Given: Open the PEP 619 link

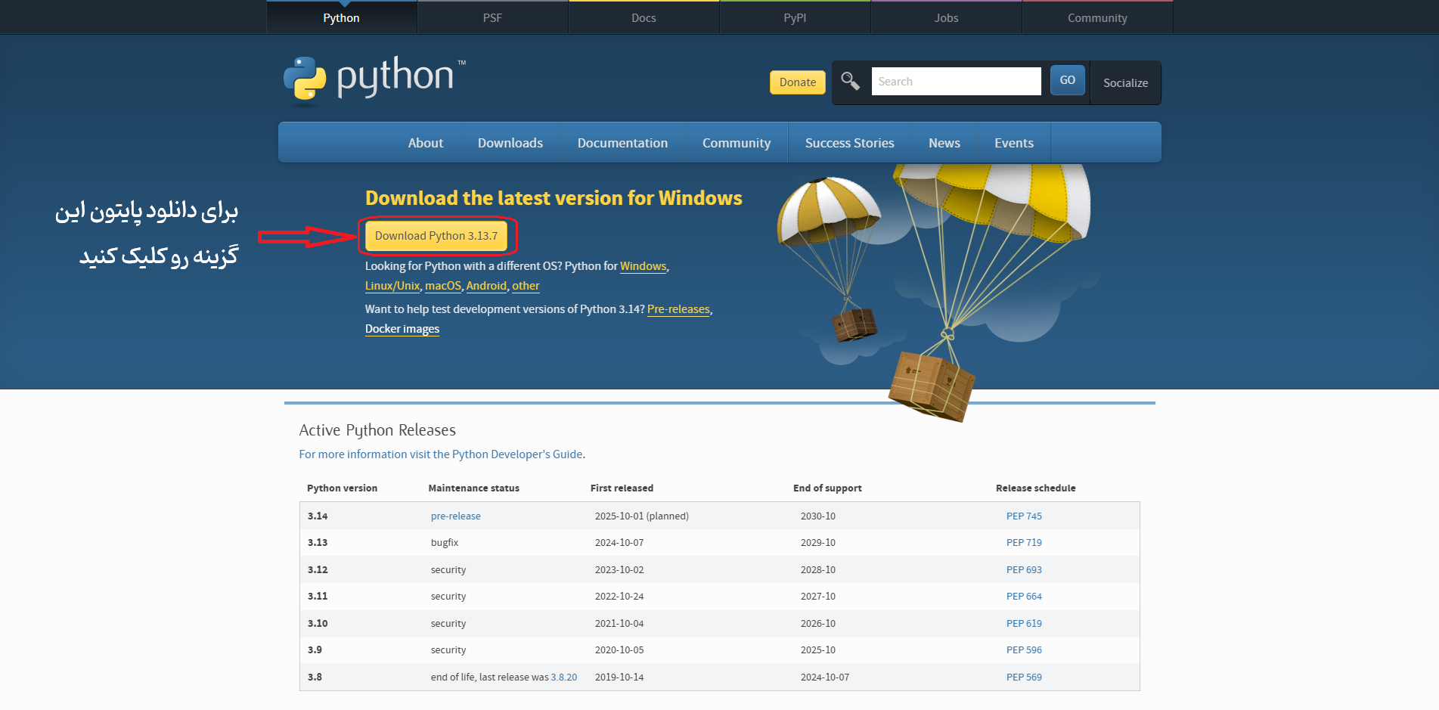Looking at the screenshot, I should (x=1024, y=623).
